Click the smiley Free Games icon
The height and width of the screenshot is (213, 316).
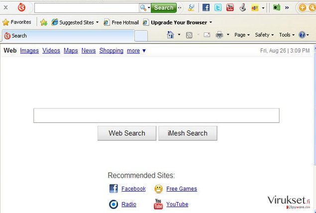point(158,189)
